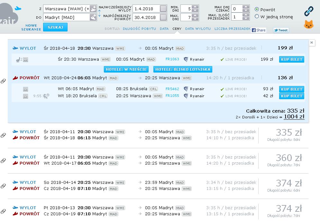Increase the MIN. DNI value
This screenshot has height=223, width=320.
(195, 7)
